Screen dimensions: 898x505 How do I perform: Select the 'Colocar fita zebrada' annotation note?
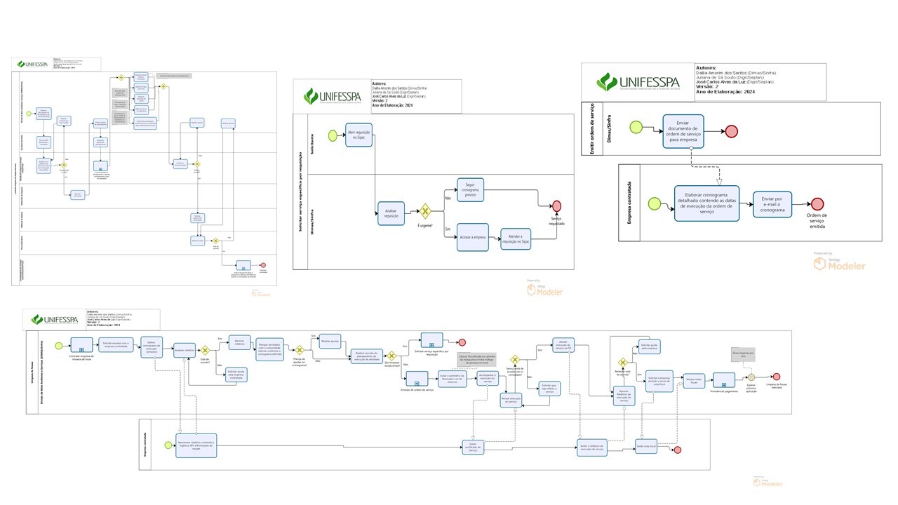pyautogui.click(x=477, y=360)
